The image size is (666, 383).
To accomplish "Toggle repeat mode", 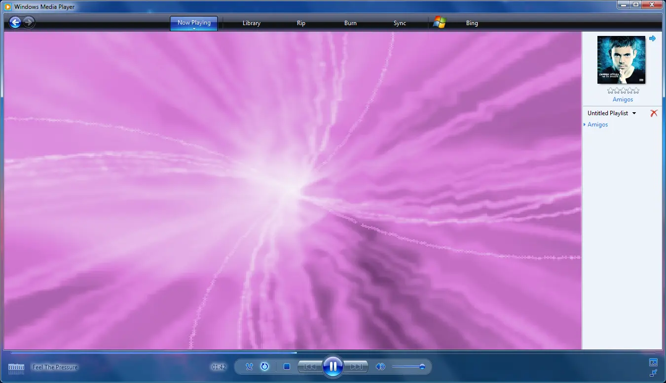I will pyautogui.click(x=264, y=366).
